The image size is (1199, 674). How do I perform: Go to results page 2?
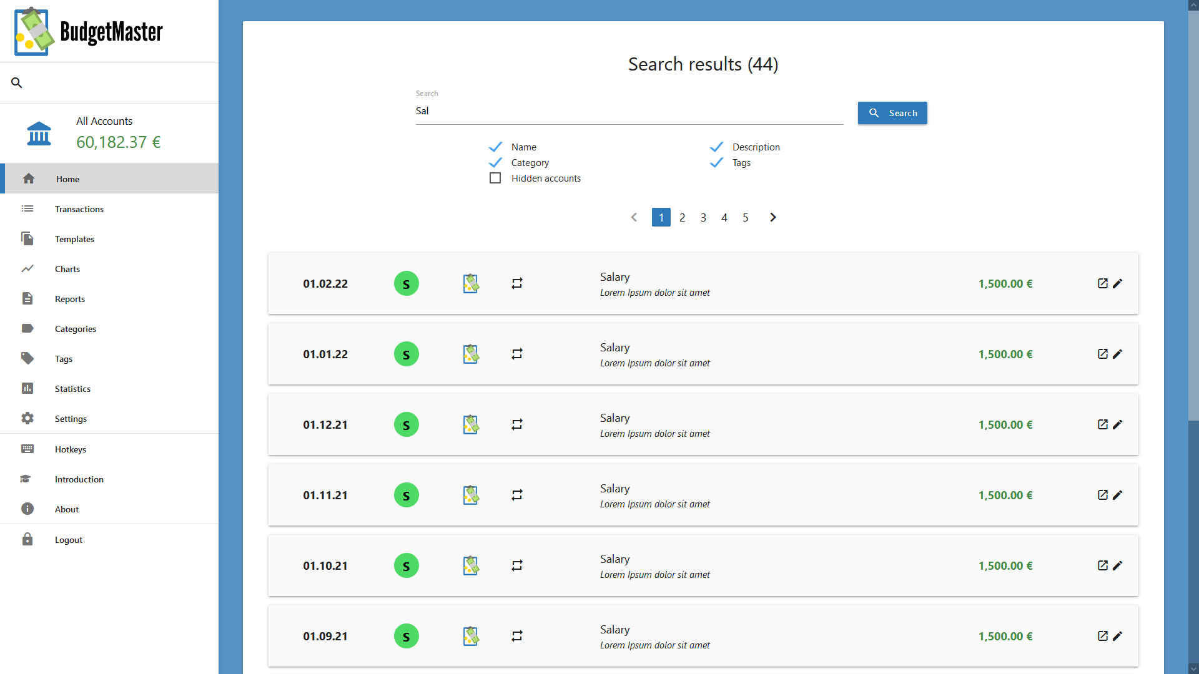[682, 217]
